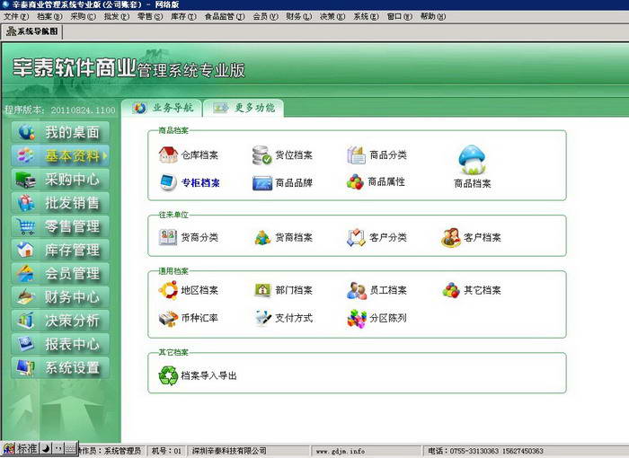Click 我的桌面 sidebar button
Image resolution: width=629 pixels, height=458 pixels.
[60, 132]
